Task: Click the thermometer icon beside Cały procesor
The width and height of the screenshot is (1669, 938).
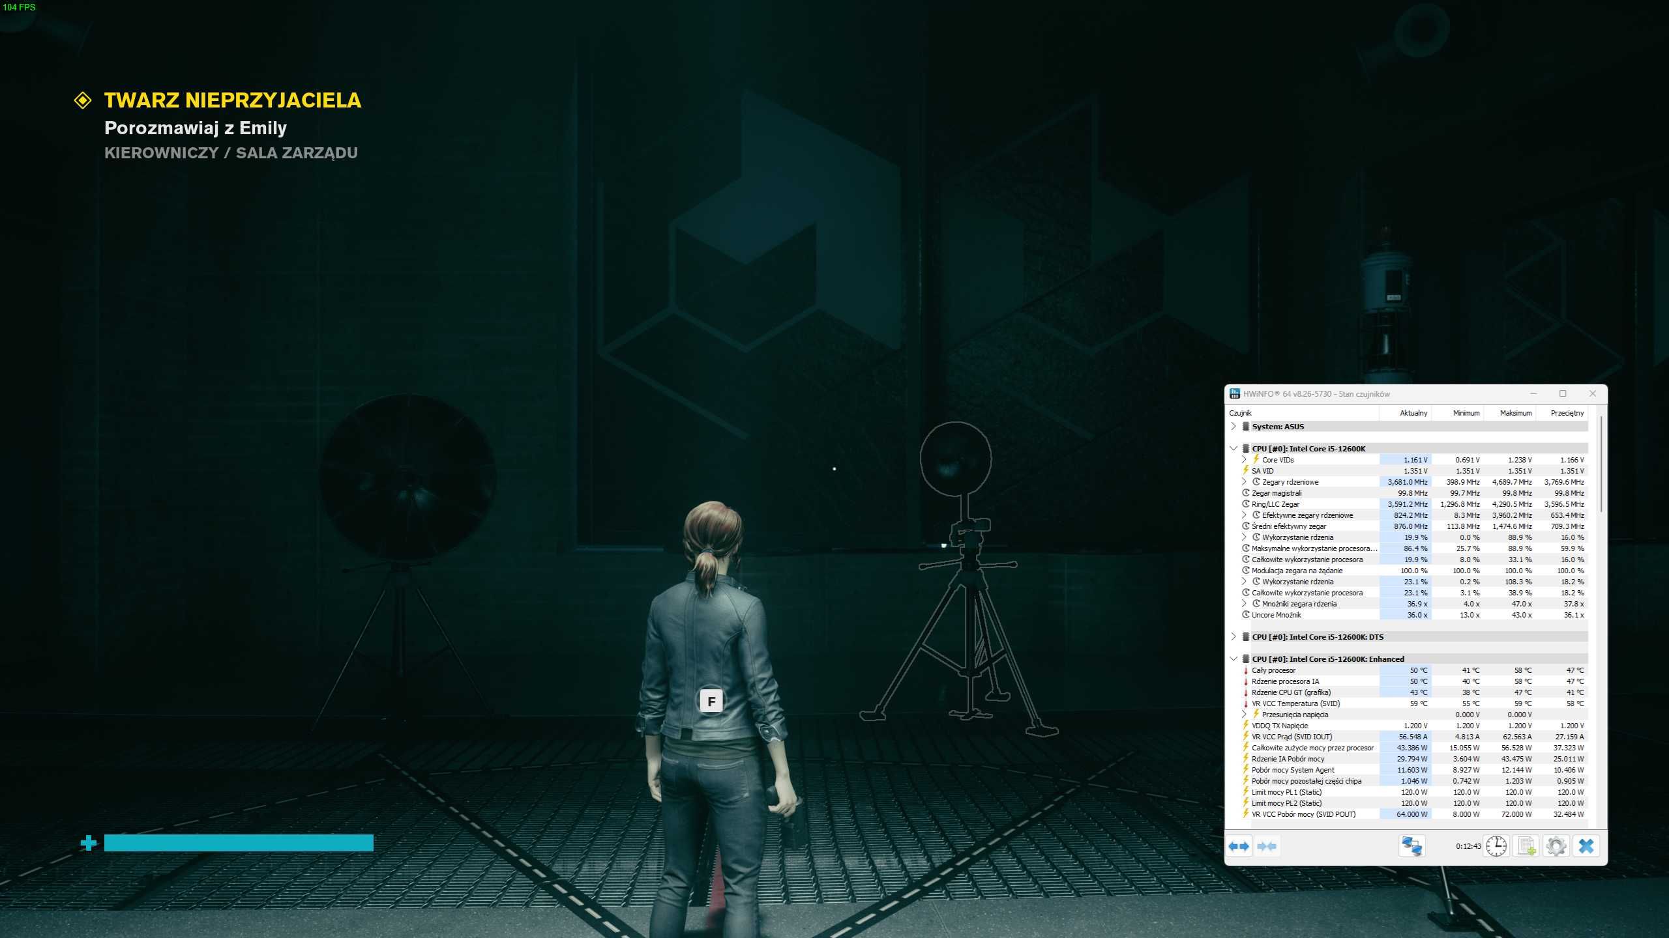Action: (x=1245, y=670)
